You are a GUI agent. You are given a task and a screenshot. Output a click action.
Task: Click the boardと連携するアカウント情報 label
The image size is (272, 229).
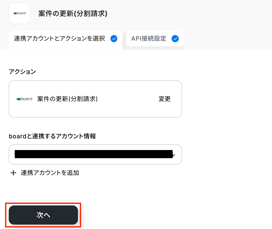pyautogui.click(x=52, y=136)
